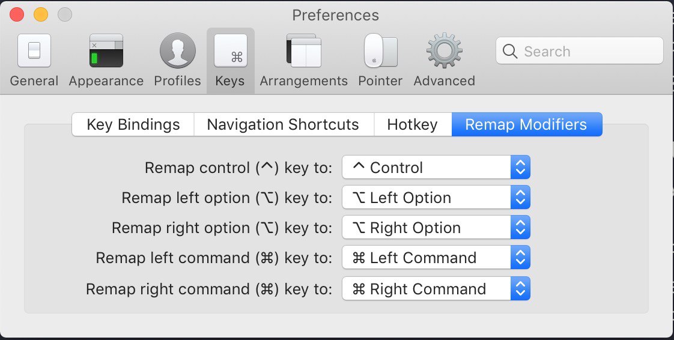The image size is (674, 340).
Task: Select the Appearance preferences icon
Action: click(106, 50)
